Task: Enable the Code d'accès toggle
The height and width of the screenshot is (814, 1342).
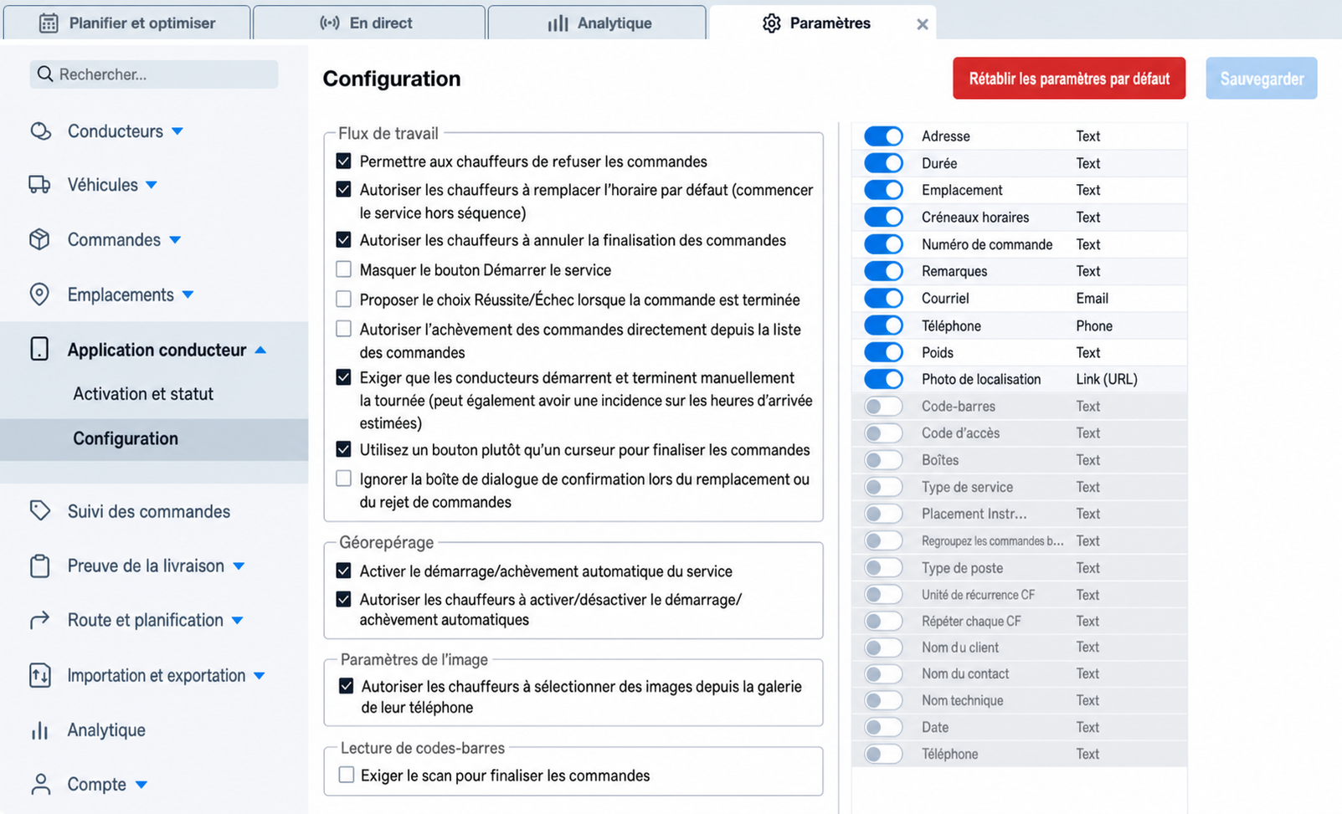Action: click(883, 433)
